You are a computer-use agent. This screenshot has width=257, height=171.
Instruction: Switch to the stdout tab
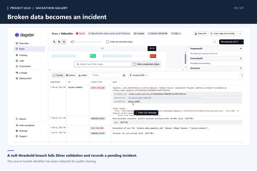[71, 75]
